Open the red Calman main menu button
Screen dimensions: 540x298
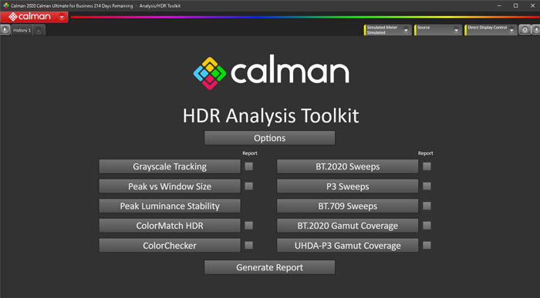[x=34, y=17]
